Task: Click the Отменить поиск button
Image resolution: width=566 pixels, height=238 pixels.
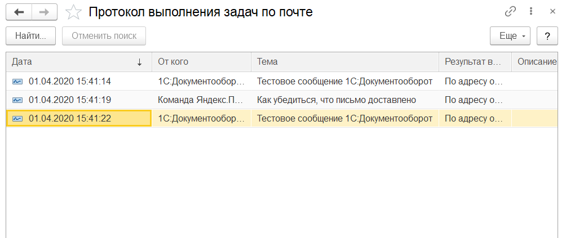Action: pyautogui.click(x=104, y=36)
